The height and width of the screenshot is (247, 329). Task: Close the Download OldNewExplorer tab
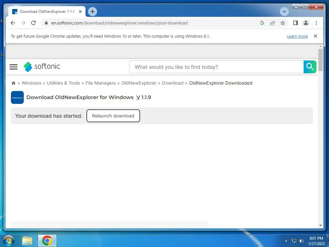coord(80,12)
